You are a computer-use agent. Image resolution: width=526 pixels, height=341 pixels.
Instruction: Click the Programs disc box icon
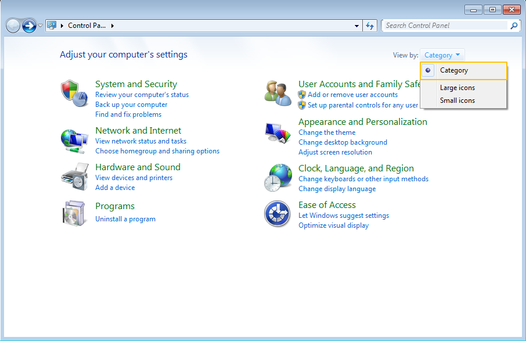point(74,213)
